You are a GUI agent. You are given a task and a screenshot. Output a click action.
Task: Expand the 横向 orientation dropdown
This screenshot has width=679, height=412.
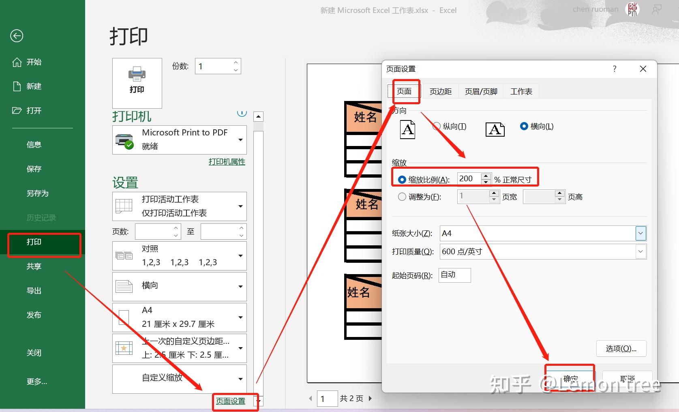coord(180,287)
